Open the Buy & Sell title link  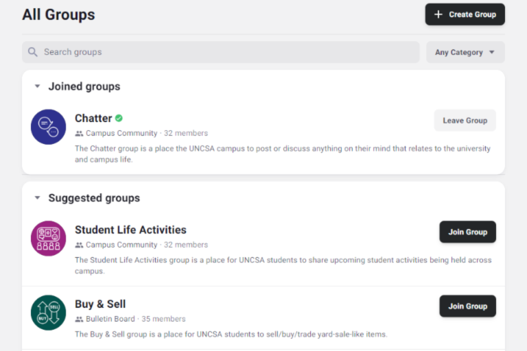[x=100, y=304]
